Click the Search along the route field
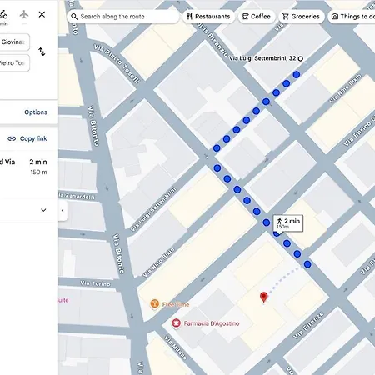The image size is (375, 375). pos(123,17)
